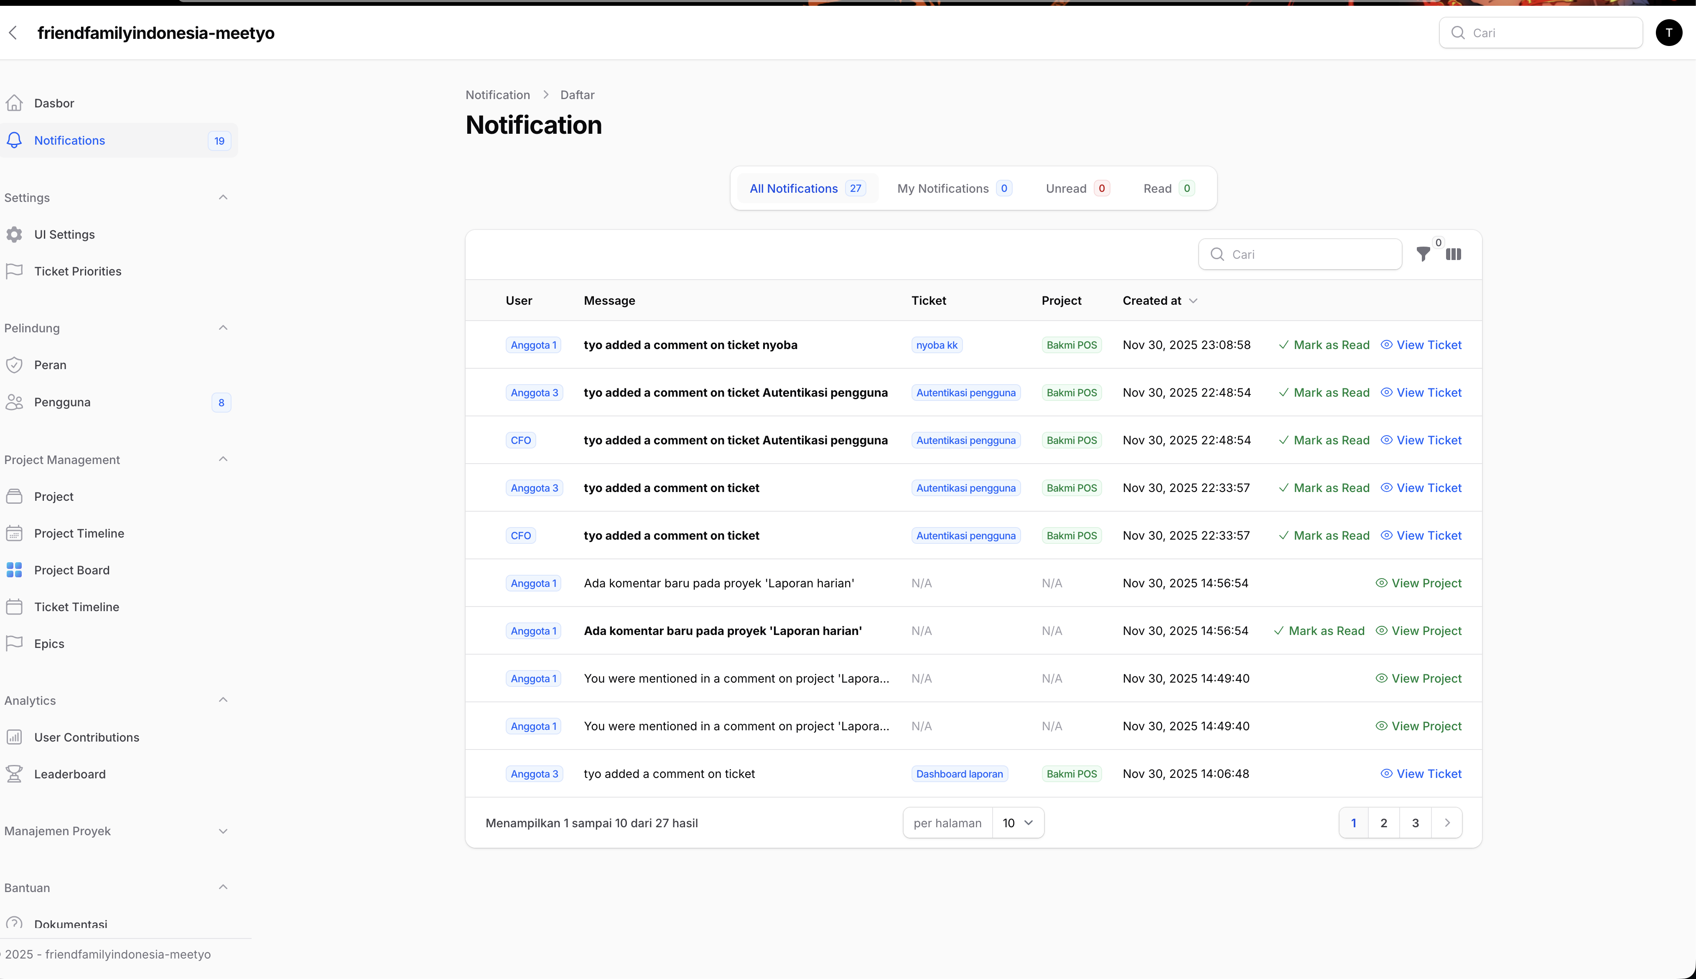Viewport: 1696px width, 979px height.
Task: Click the UI Settings gear icon
Action: point(14,235)
